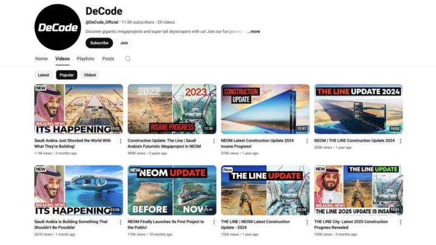
Task: Click '109K views · 3 months ago' text
Action: [335, 234]
